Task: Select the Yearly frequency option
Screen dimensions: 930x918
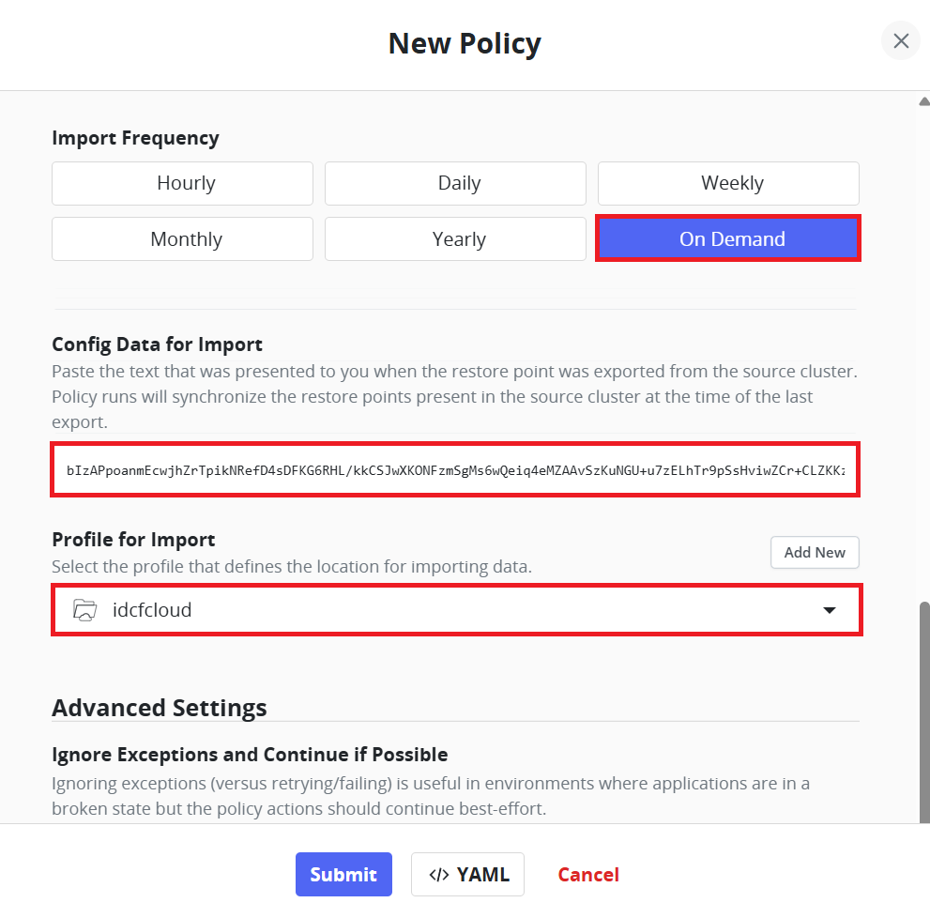Action: point(455,238)
